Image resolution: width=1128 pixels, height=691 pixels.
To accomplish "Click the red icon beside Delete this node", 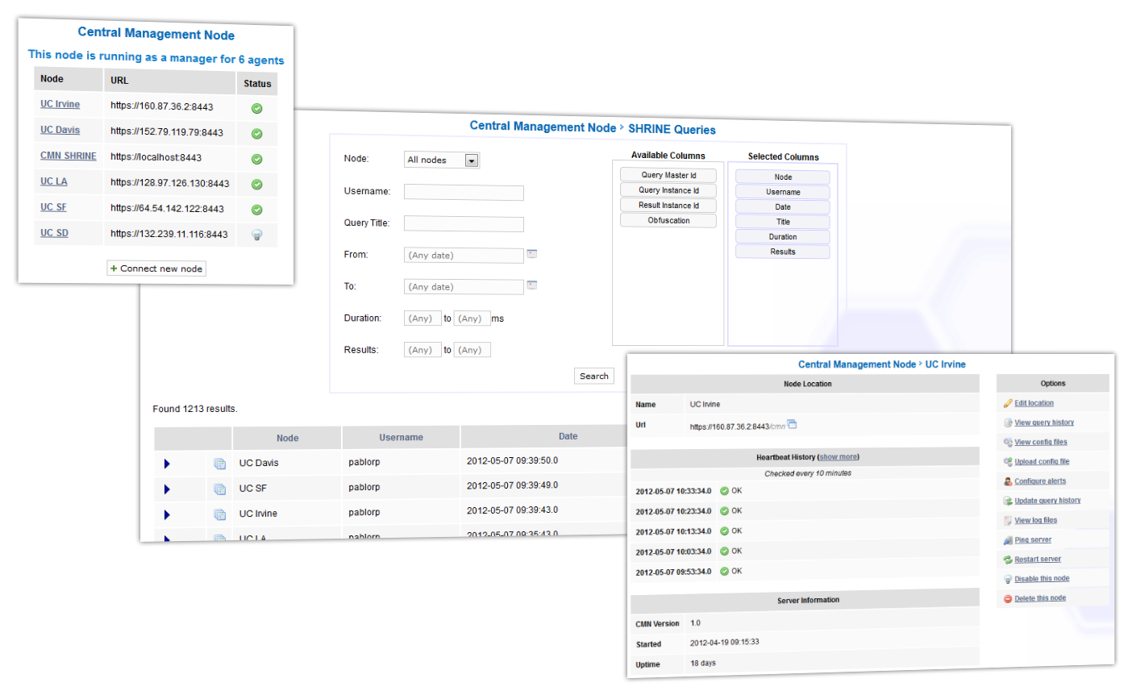I will point(1008,598).
